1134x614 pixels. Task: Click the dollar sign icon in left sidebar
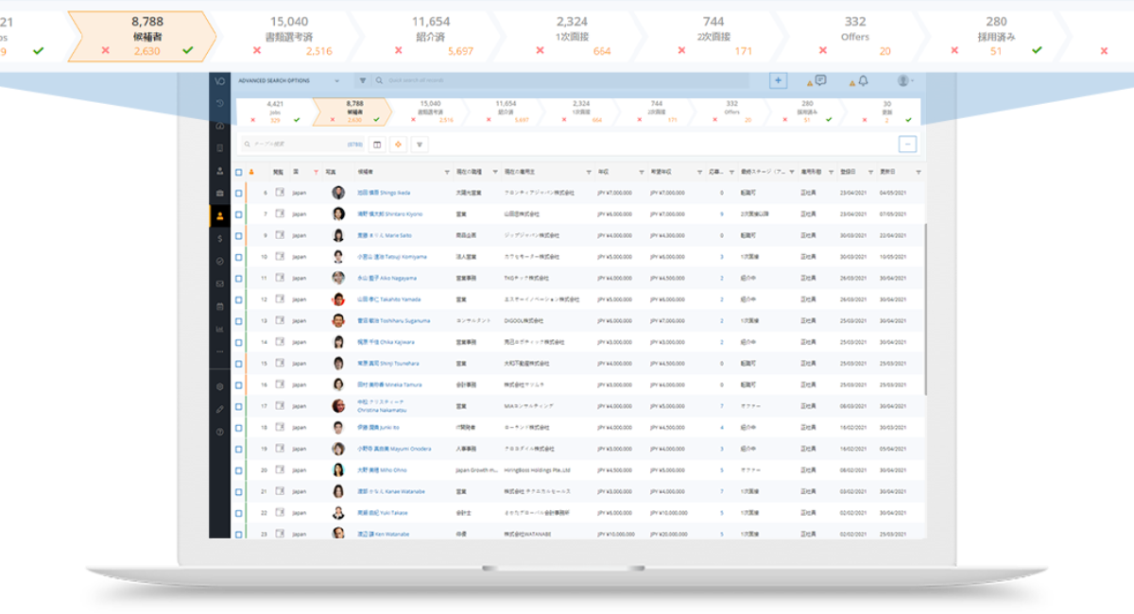220,238
